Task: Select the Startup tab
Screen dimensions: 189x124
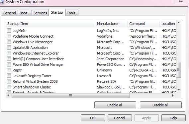Action: [57, 12]
